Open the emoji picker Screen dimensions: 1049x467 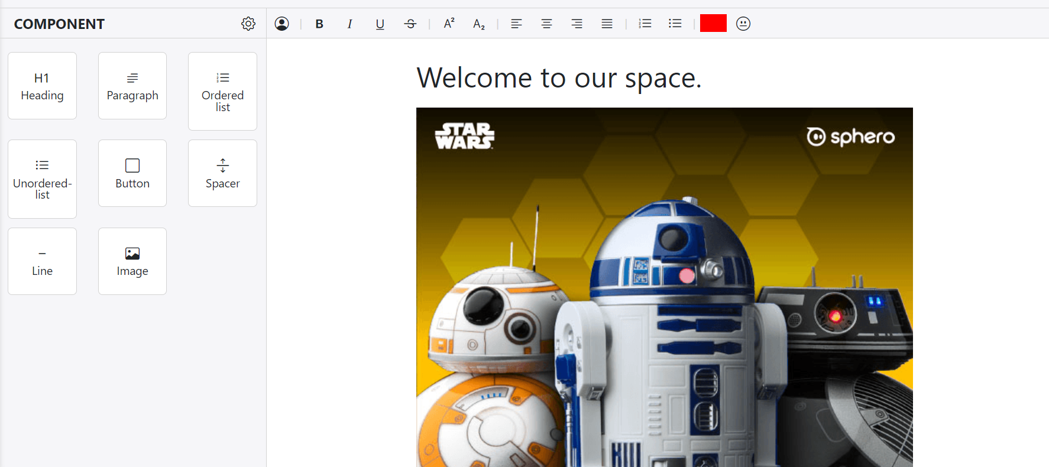pyautogui.click(x=743, y=24)
